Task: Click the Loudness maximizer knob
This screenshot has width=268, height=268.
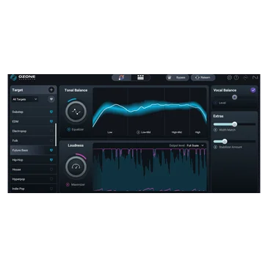Action: click(x=76, y=167)
